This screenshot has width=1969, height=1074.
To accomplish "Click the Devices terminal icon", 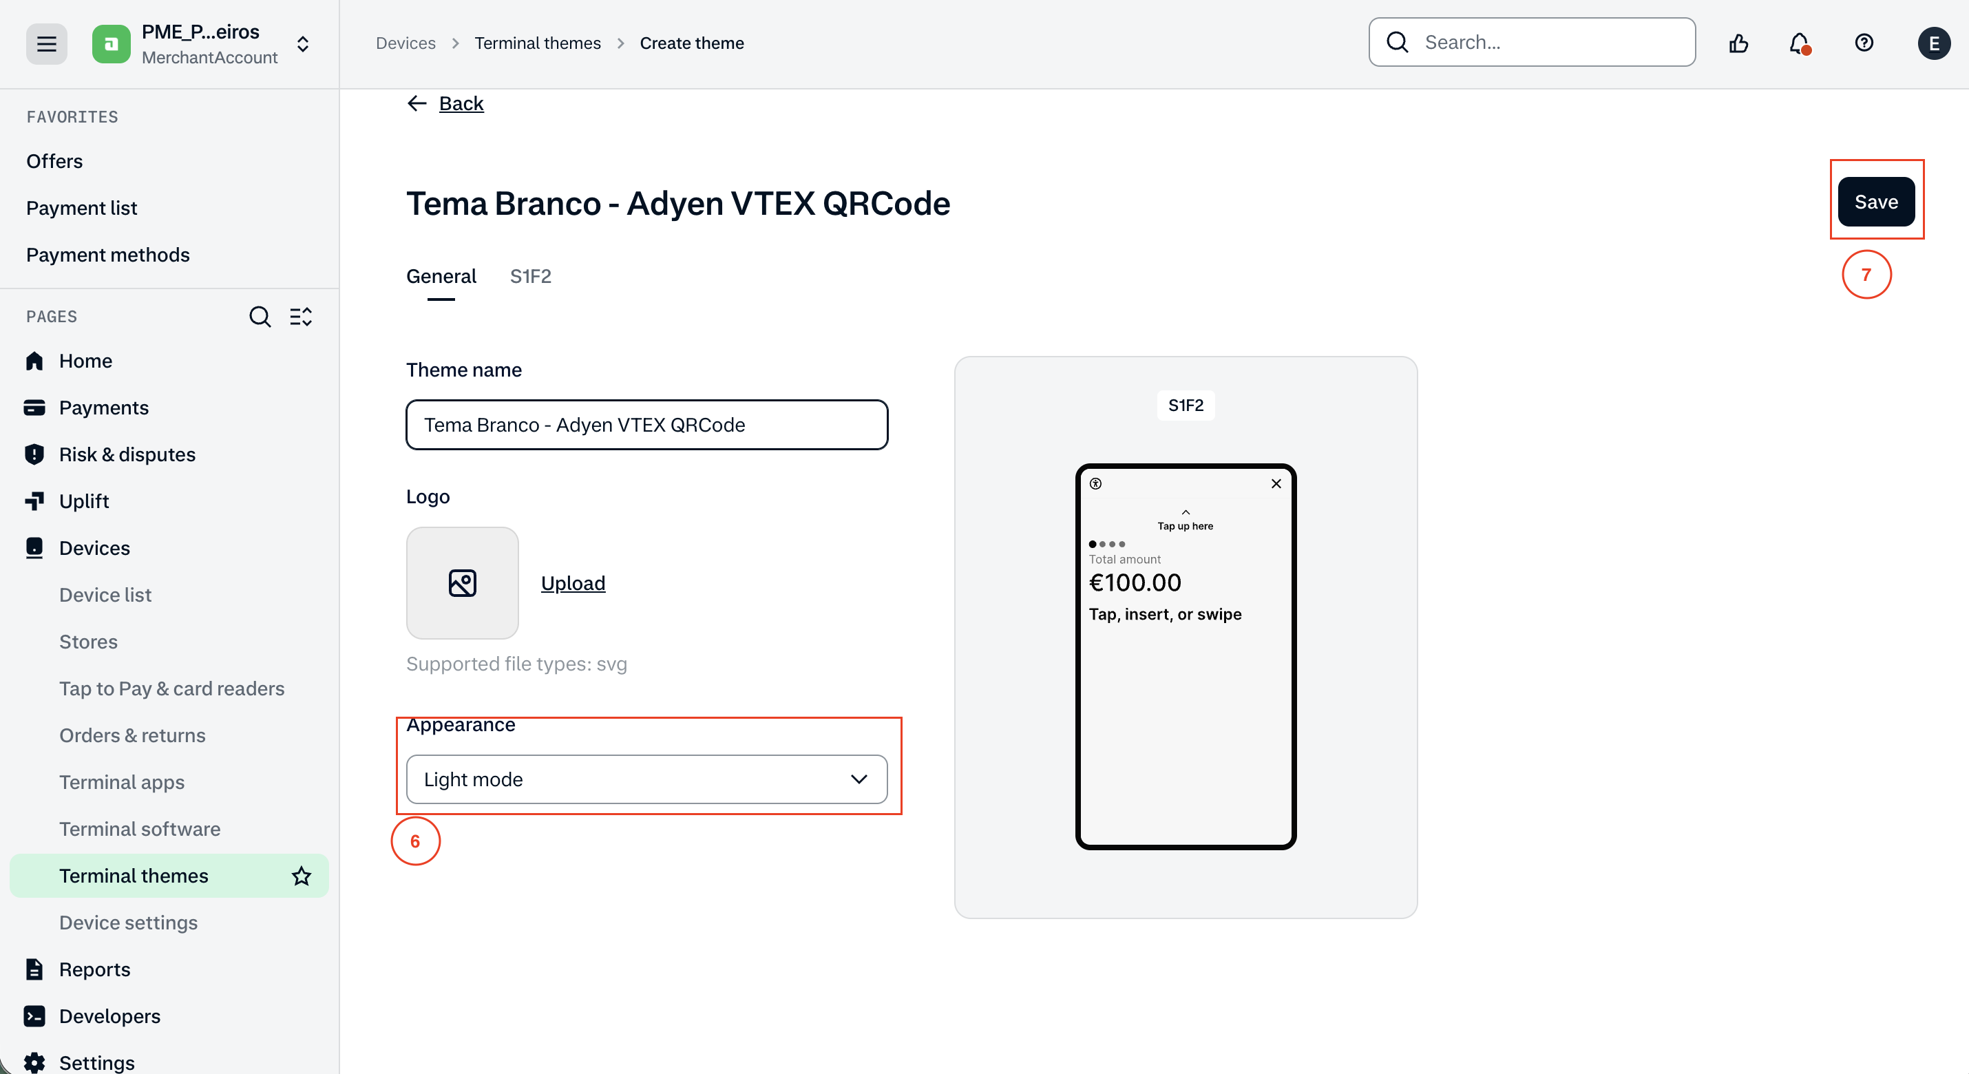I will click(x=34, y=548).
